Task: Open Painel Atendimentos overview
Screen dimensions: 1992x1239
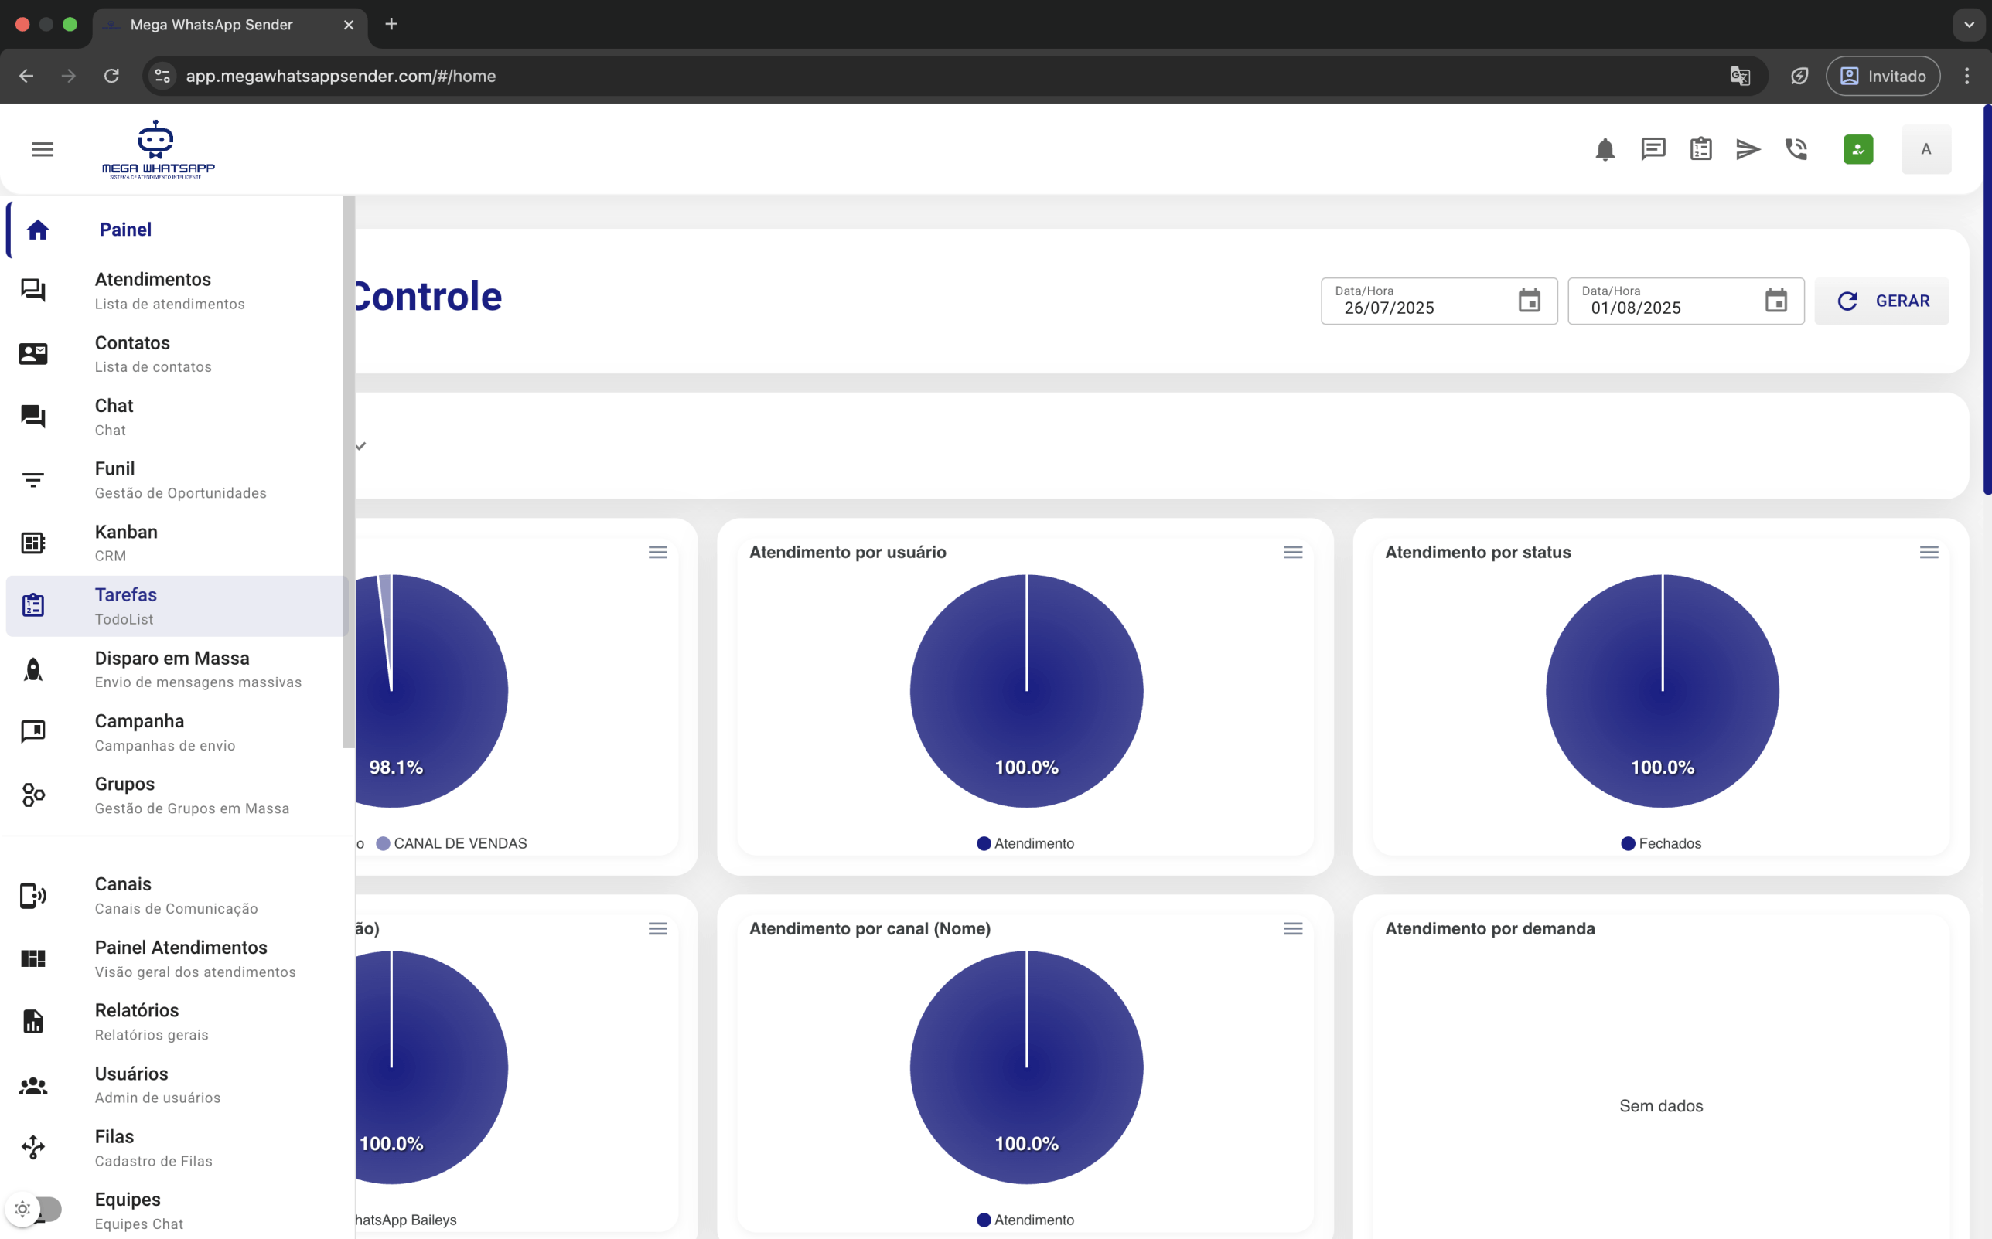Action: click(177, 958)
